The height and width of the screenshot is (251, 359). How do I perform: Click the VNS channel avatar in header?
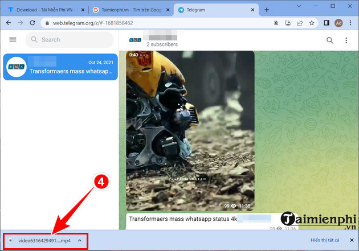[x=135, y=40]
